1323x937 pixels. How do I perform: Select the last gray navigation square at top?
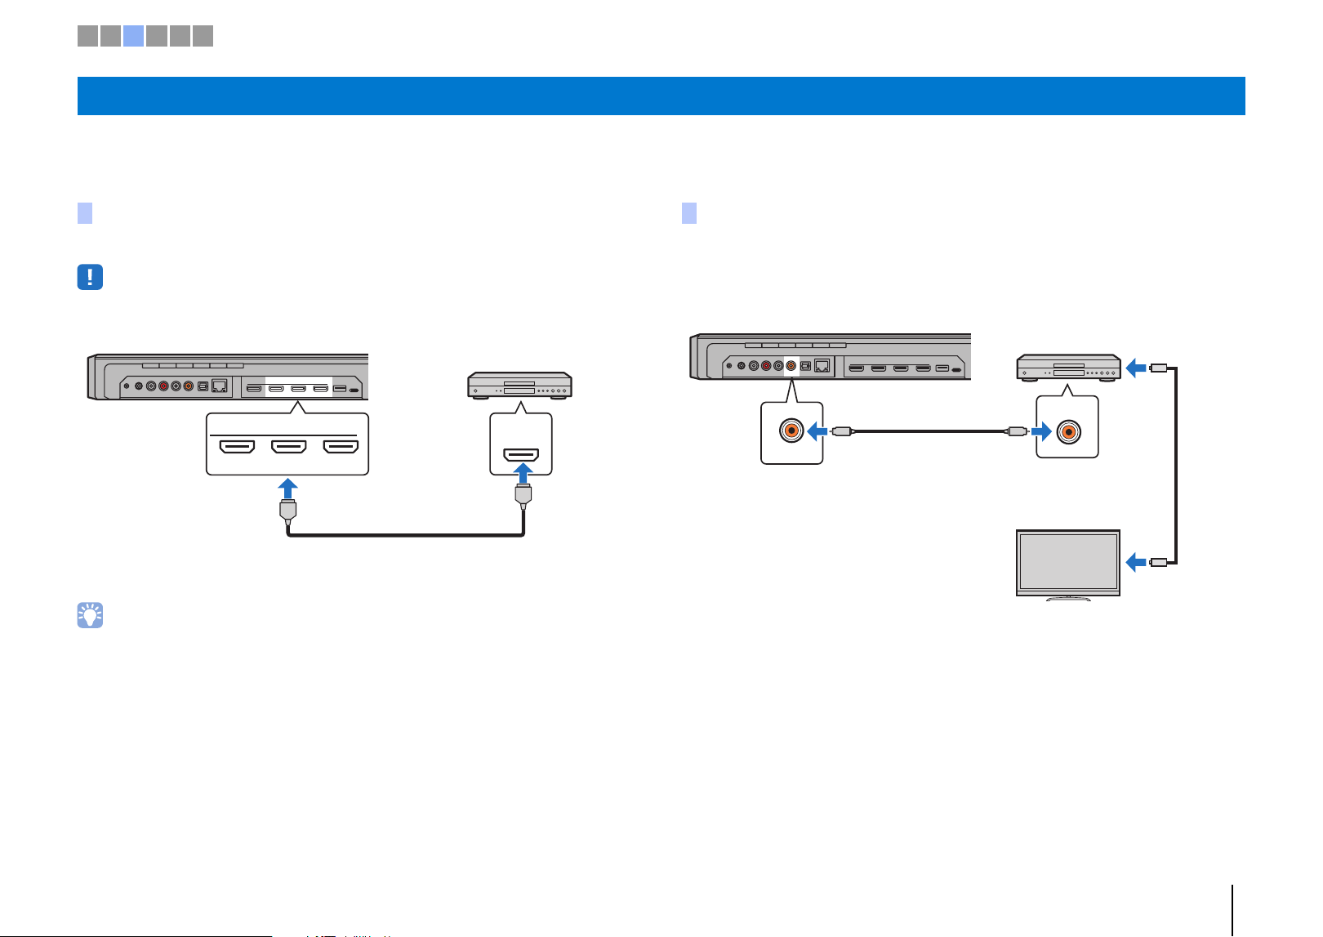coord(203,35)
